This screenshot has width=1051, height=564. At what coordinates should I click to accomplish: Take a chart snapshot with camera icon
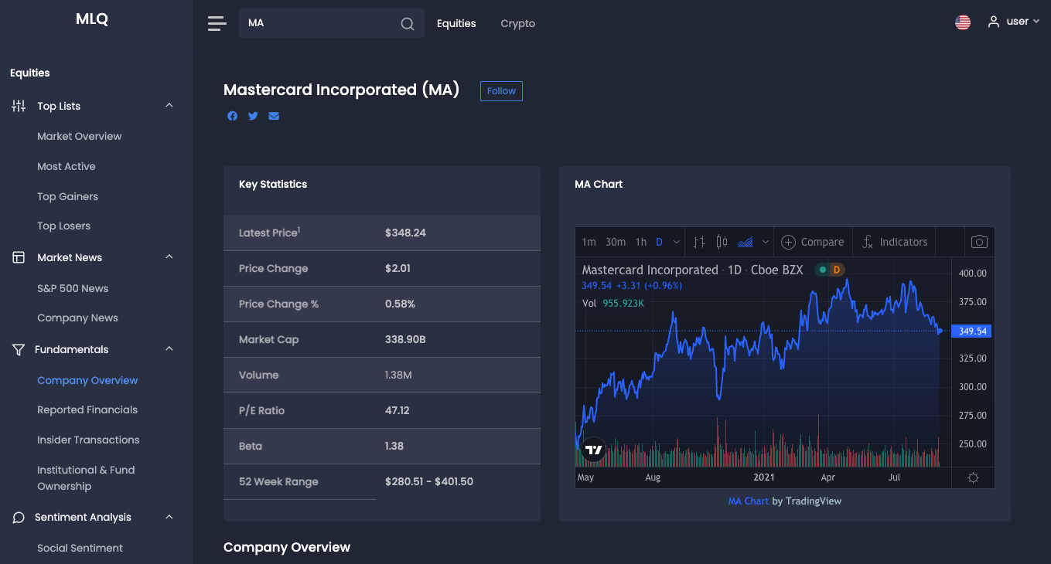pyautogui.click(x=979, y=242)
